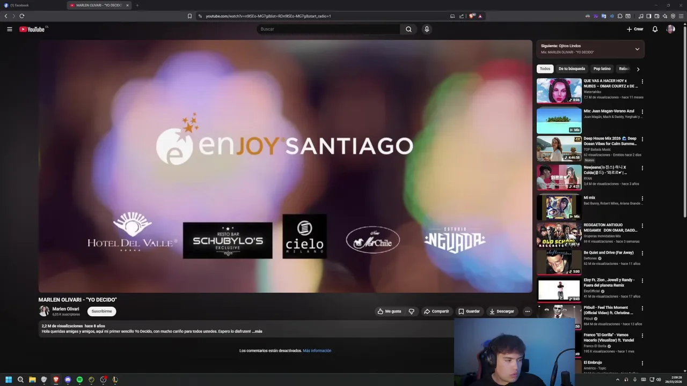Open File Explorer from taskbar
Viewport: 687px width, 386px height.
coord(32,380)
